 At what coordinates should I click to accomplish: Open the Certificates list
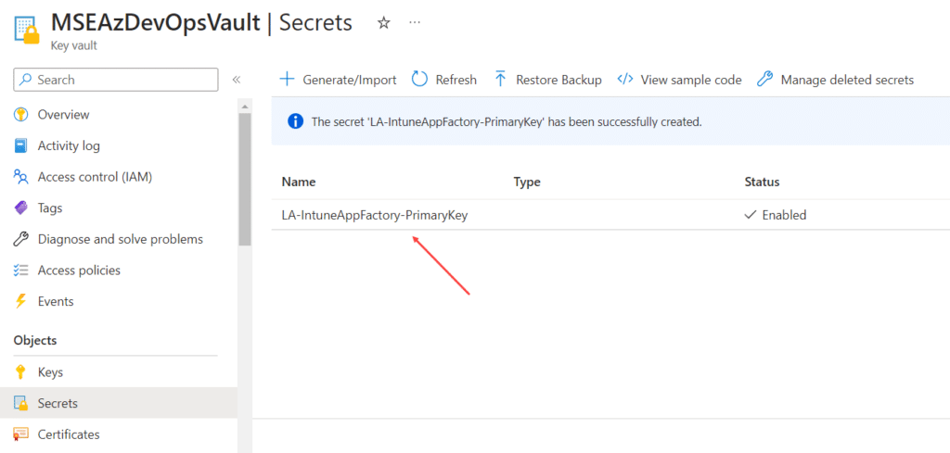coord(69,434)
